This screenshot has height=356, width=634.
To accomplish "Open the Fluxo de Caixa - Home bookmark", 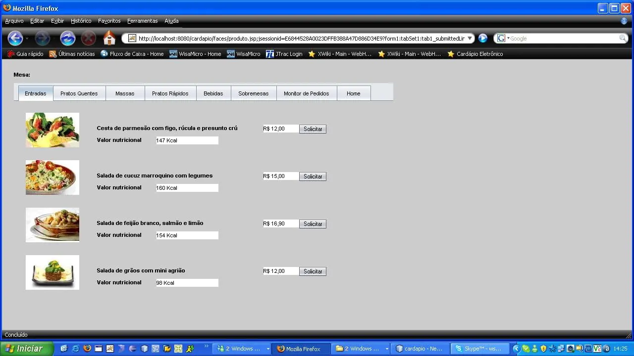I will click(x=132, y=54).
